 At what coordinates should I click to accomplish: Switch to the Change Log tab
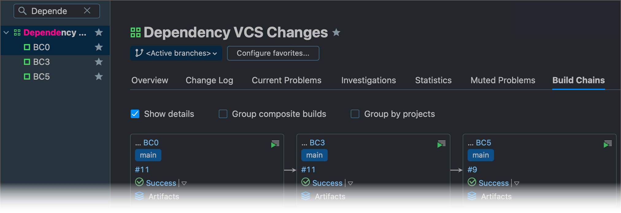[209, 80]
